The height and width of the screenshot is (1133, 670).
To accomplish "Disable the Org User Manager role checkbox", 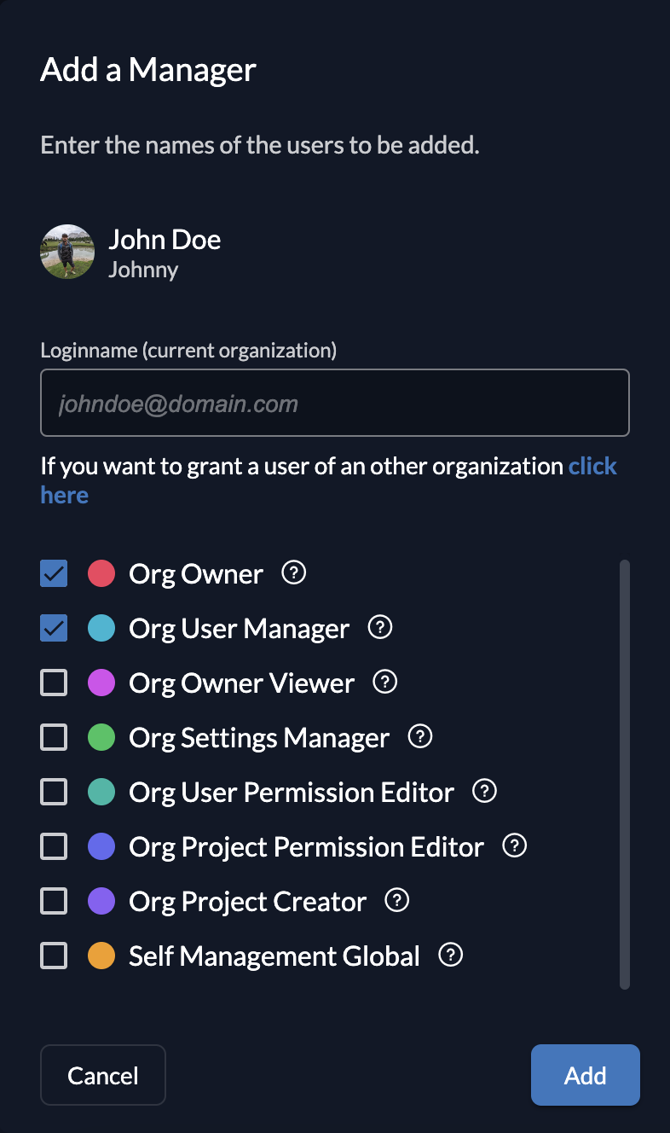I will click(x=54, y=629).
